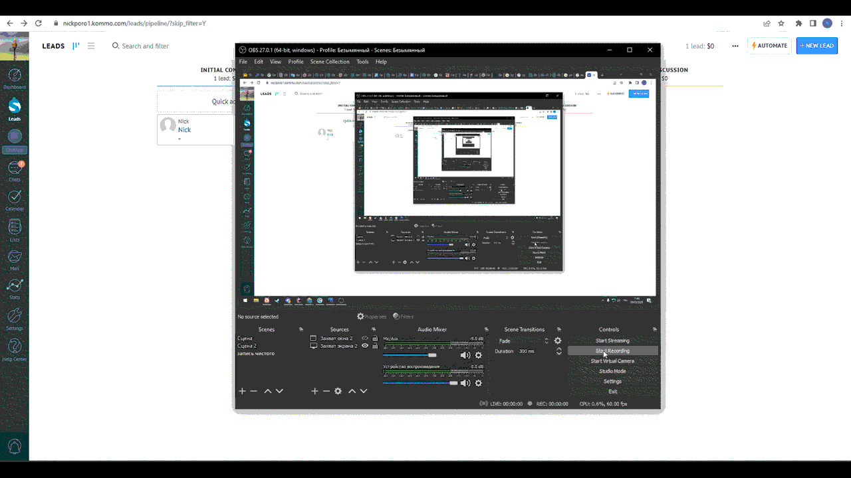Open the three-dots more options menu

pos(735,46)
